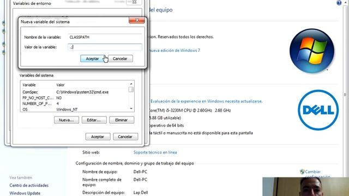Click the Nueva... system variable button
The width and height of the screenshot is (349, 196).
click(67, 120)
